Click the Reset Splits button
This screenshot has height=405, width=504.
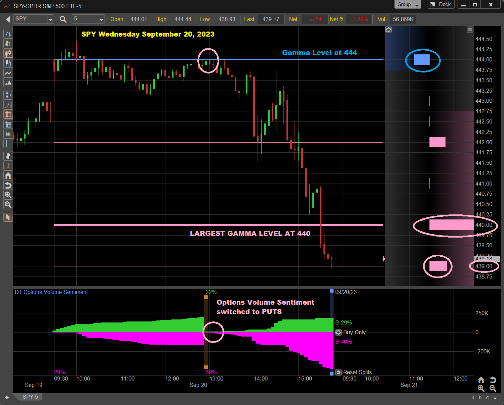click(x=354, y=372)
